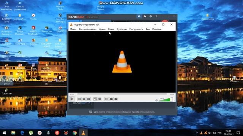Switch to Bandicam recorder taskbar icon

(x=66, y=133)
